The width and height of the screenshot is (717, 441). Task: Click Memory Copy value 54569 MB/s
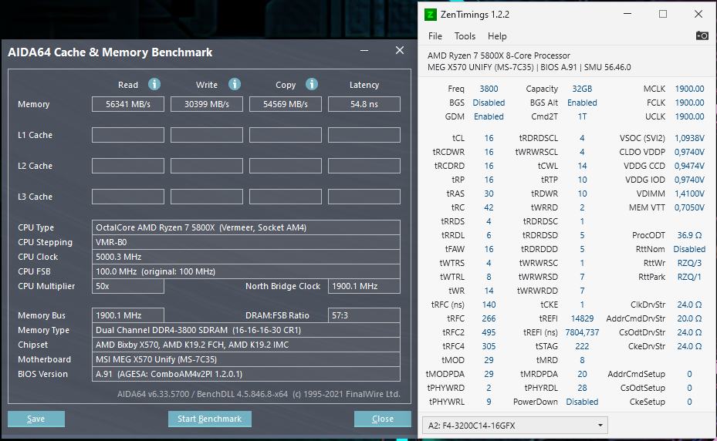click(286, 104)
